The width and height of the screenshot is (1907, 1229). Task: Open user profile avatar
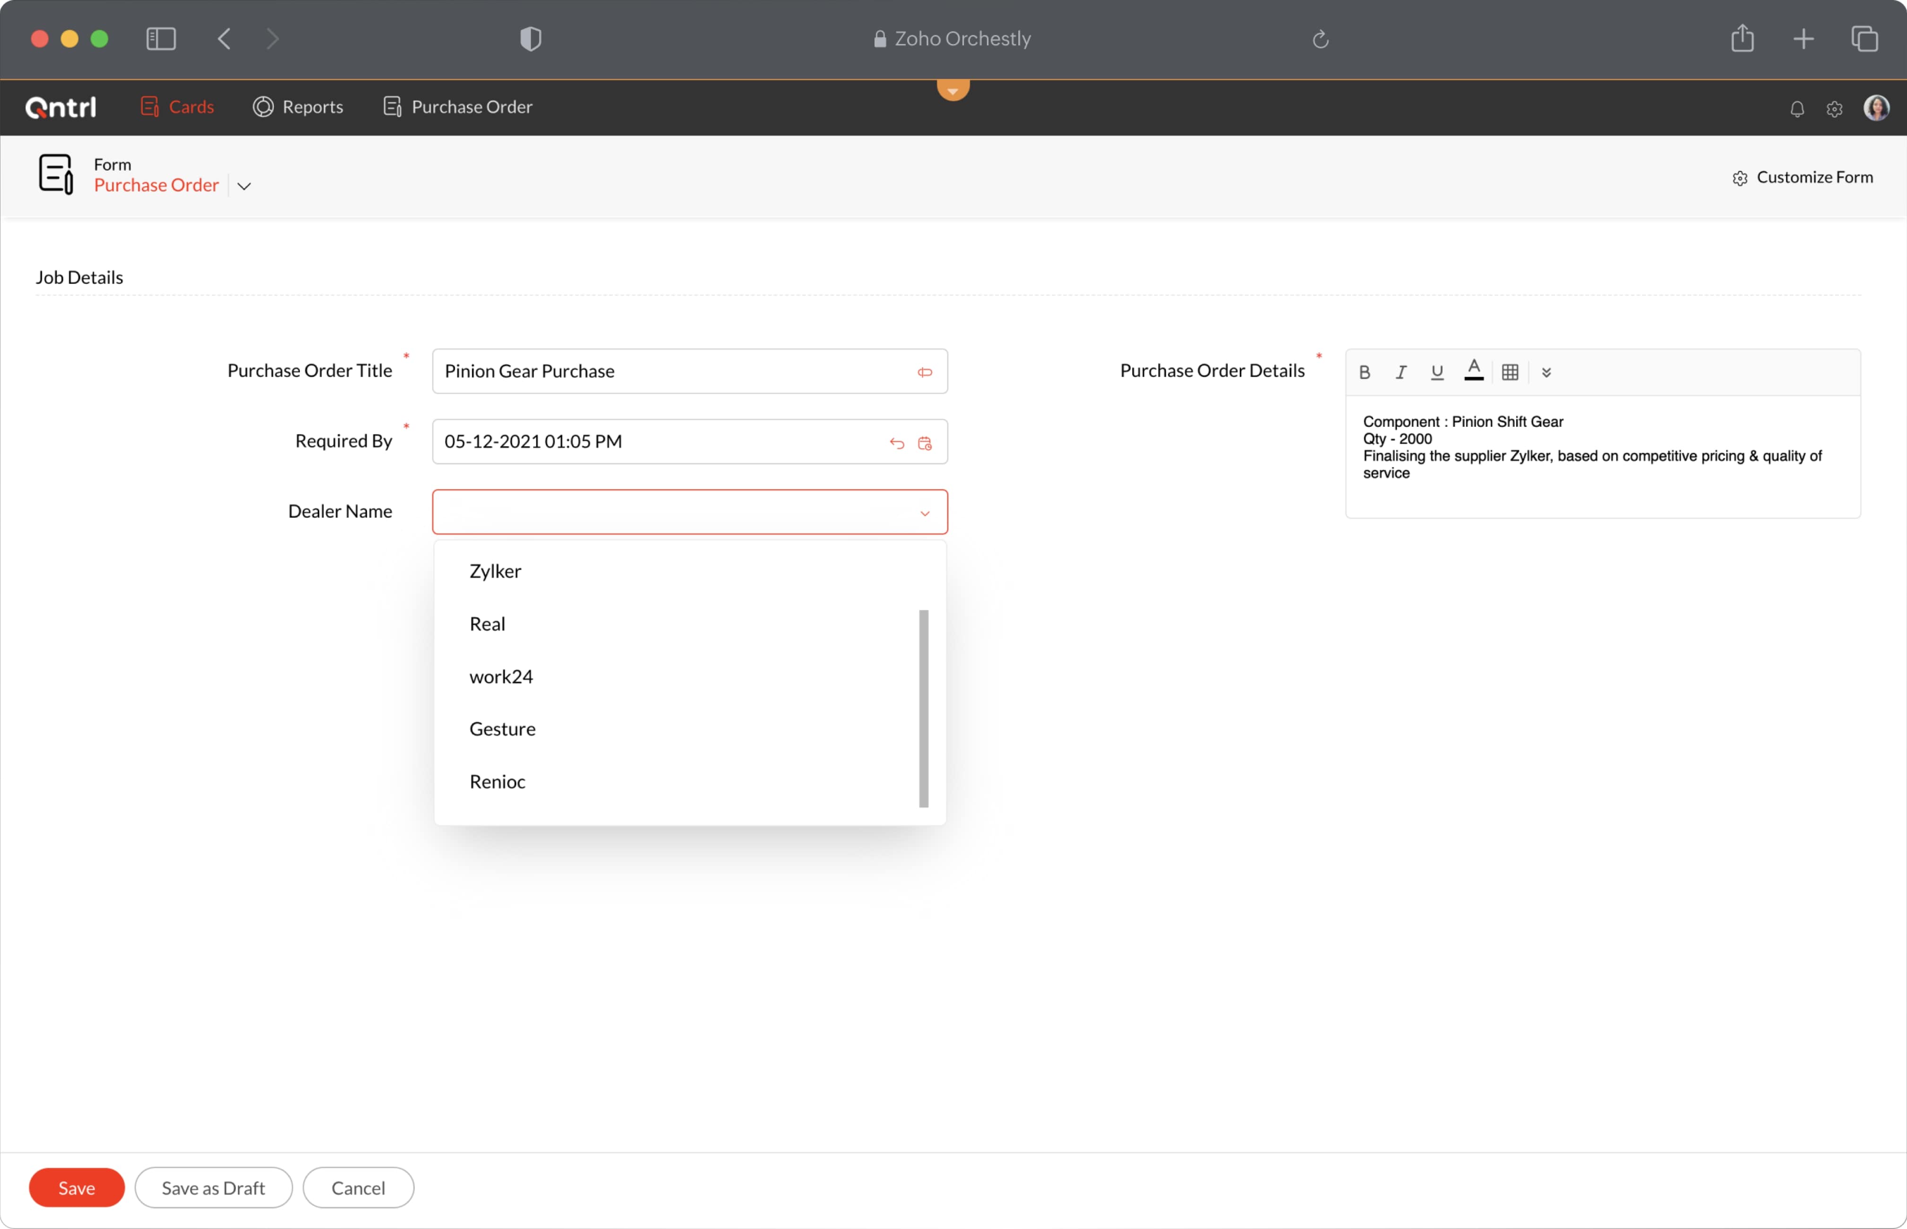coord(1876,108)
